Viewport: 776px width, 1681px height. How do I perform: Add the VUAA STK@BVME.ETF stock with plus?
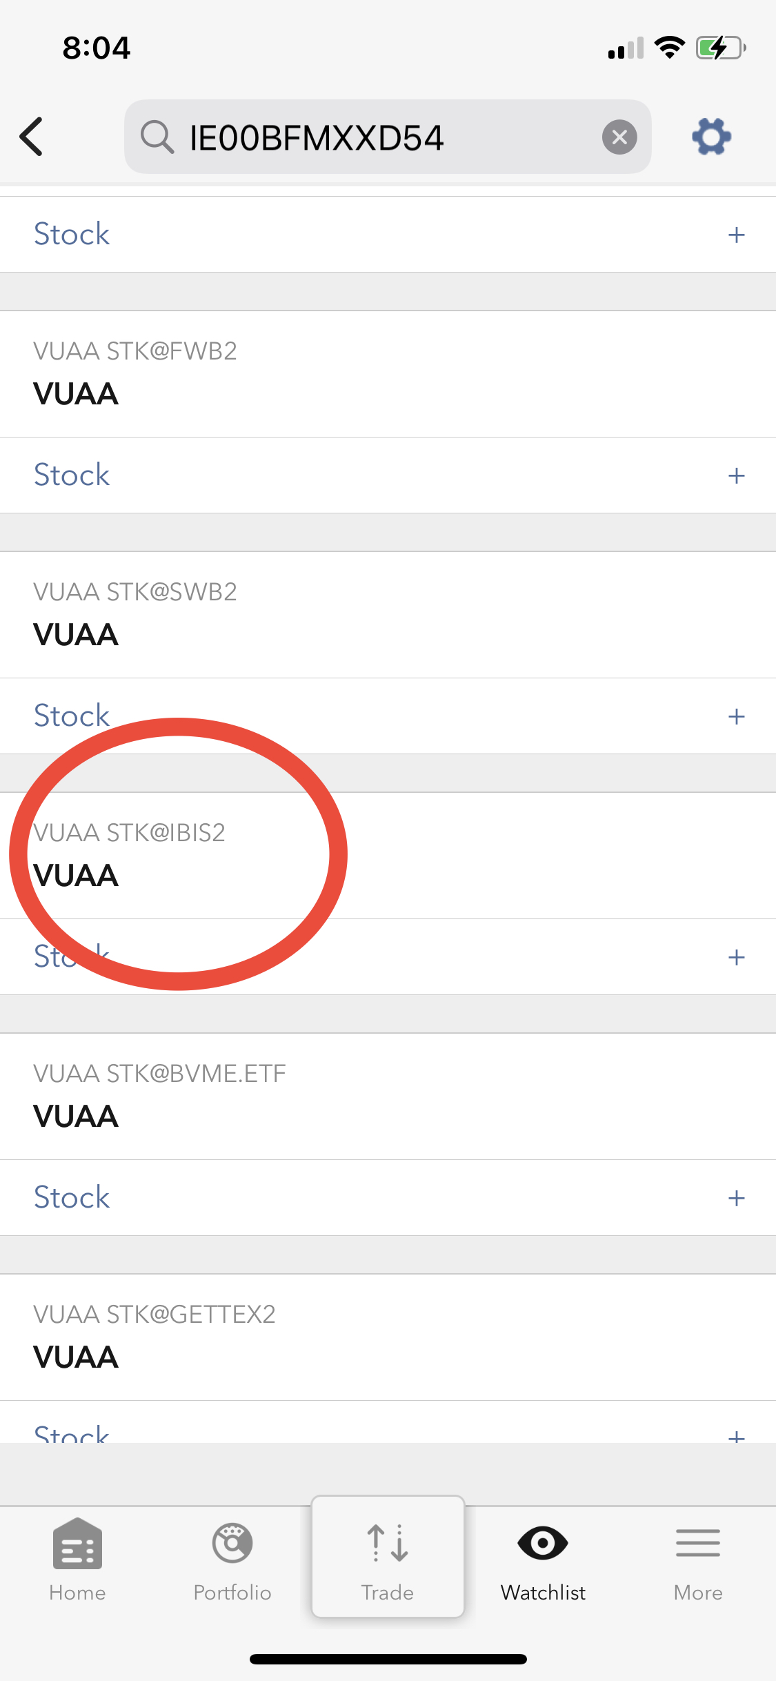click(x=736, y=1198)
